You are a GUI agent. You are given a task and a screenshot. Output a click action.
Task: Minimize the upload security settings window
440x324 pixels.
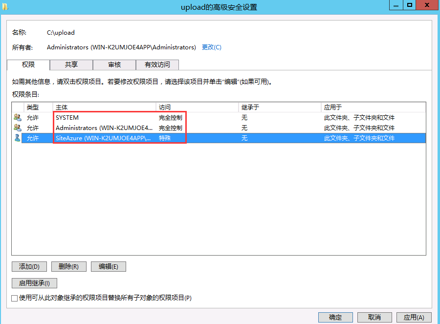(x=396, y=5)
